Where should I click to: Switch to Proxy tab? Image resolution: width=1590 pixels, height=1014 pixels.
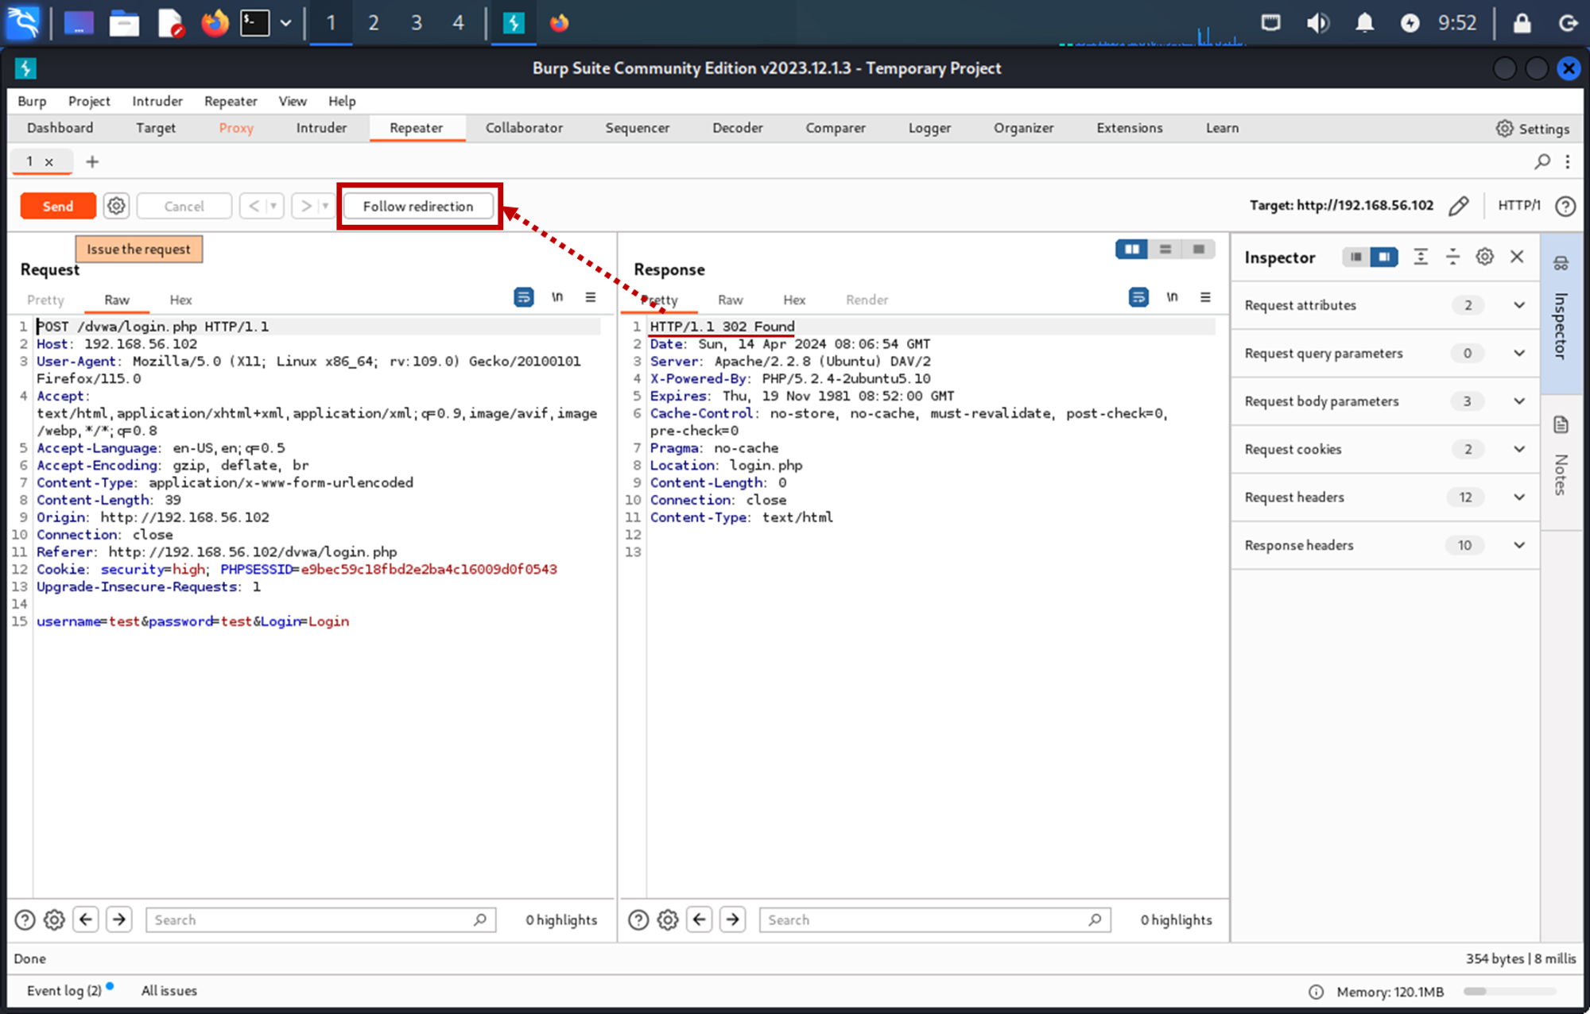236,128
